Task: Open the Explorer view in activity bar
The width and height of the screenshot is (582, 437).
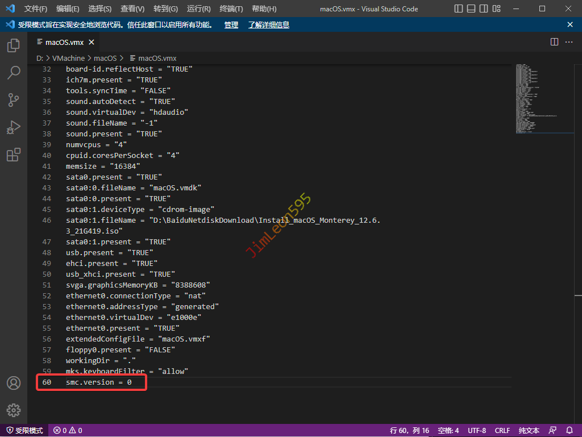Action: click(14, 46)
